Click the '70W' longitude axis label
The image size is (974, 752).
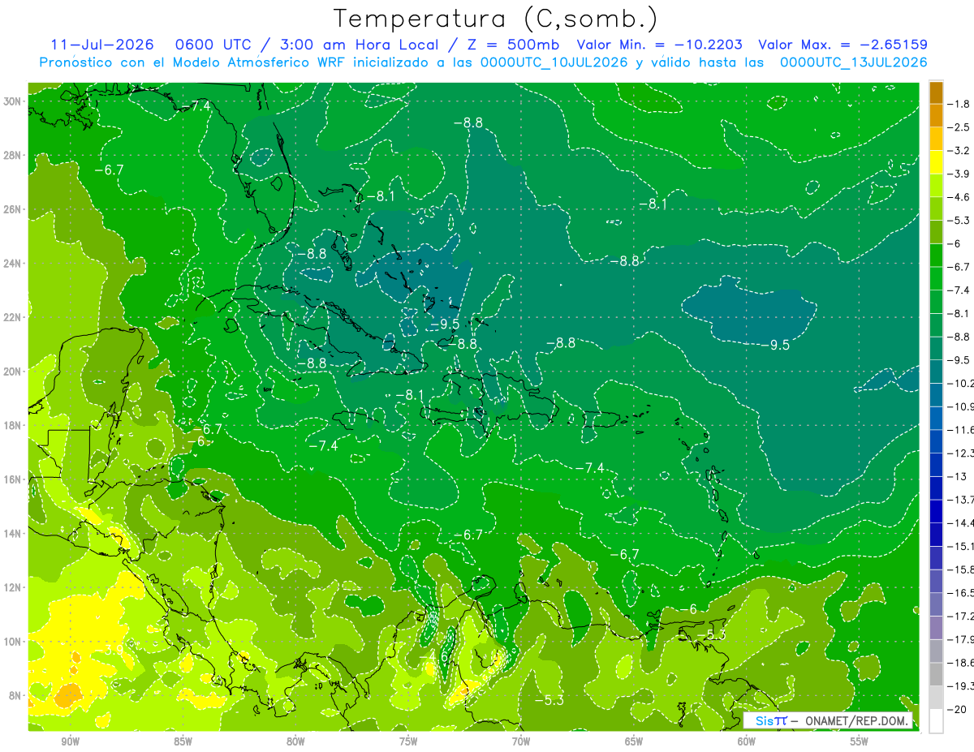coord(521,741)
